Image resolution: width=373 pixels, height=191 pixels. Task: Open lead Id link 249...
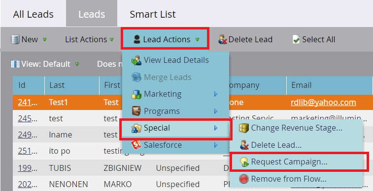pyautogui.click(x=28, y=135)
